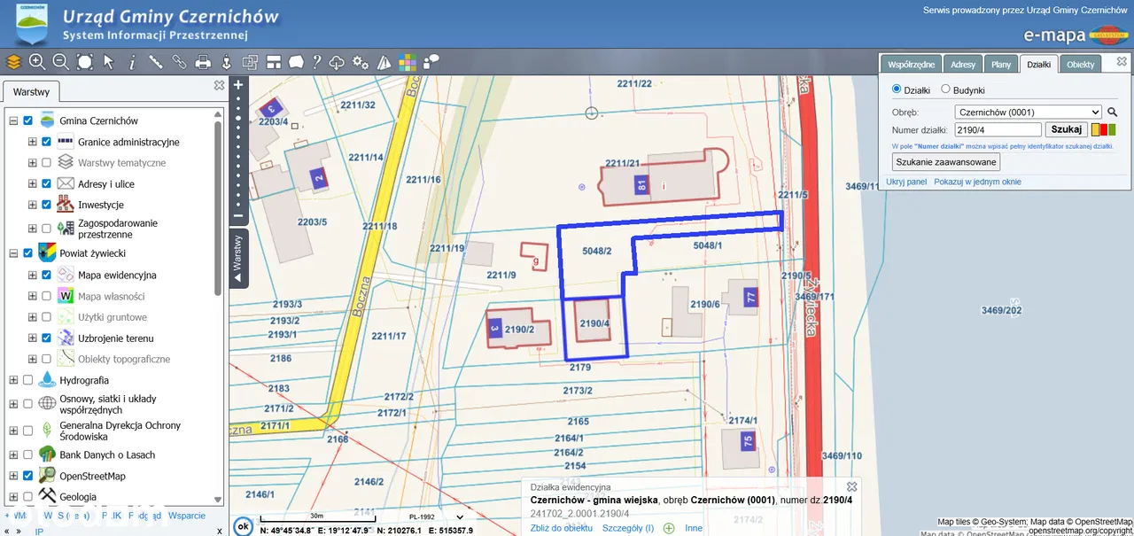
Task: Click the Zbliż do obiektu link
Action: [561, 528]
